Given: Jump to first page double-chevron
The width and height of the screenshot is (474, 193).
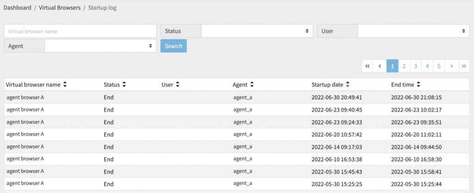Looking at the screenshot, I should coord(367,66).
